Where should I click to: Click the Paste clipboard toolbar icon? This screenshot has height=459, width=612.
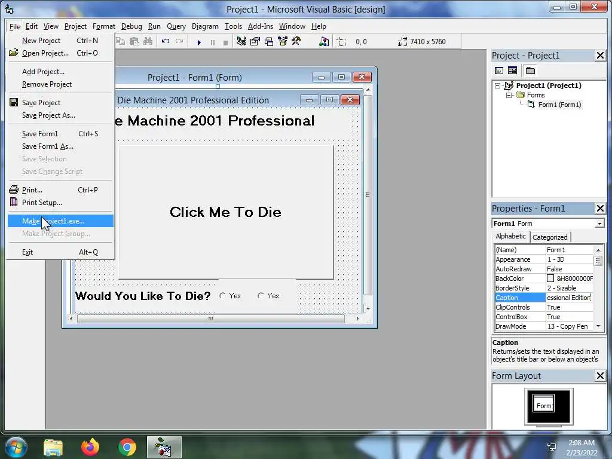tap(134, 41)
